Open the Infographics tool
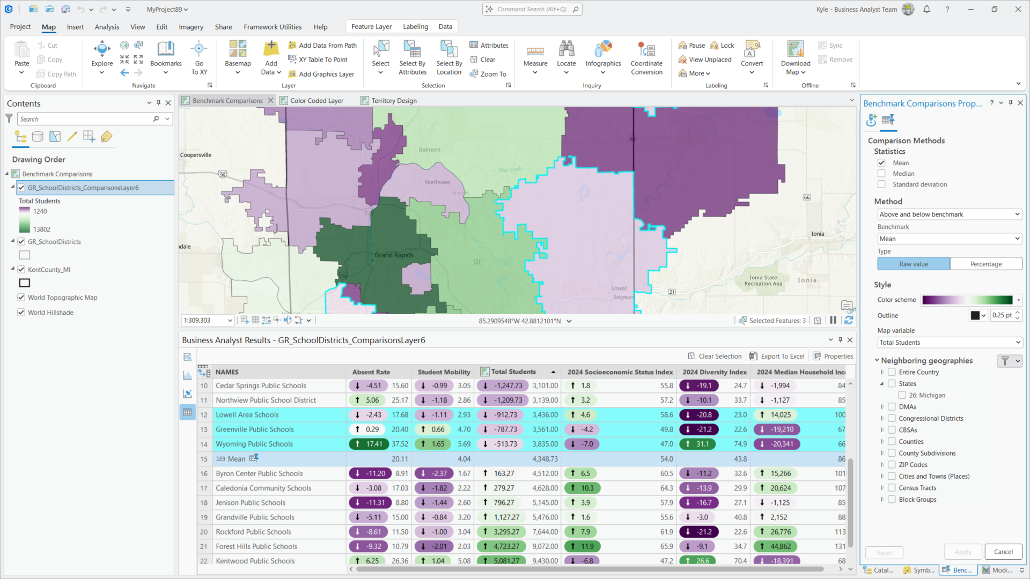The height and width of the screenshot is (579, 1030). tap(603, 50)
